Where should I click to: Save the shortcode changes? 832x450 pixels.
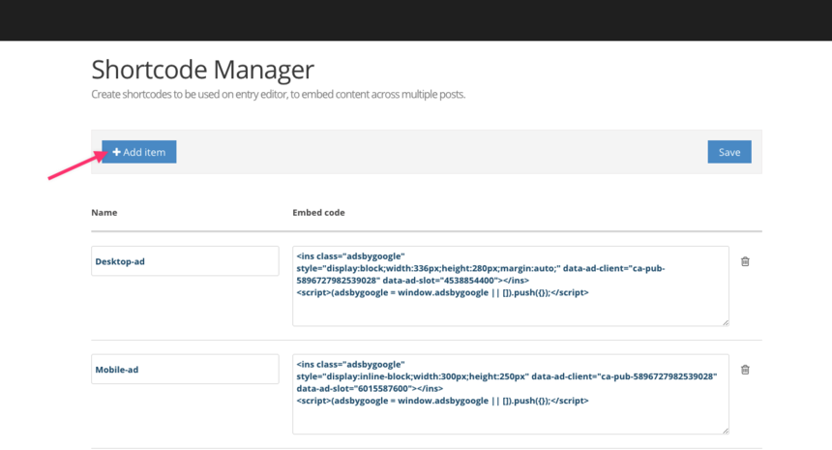click(x=728, y=152)
